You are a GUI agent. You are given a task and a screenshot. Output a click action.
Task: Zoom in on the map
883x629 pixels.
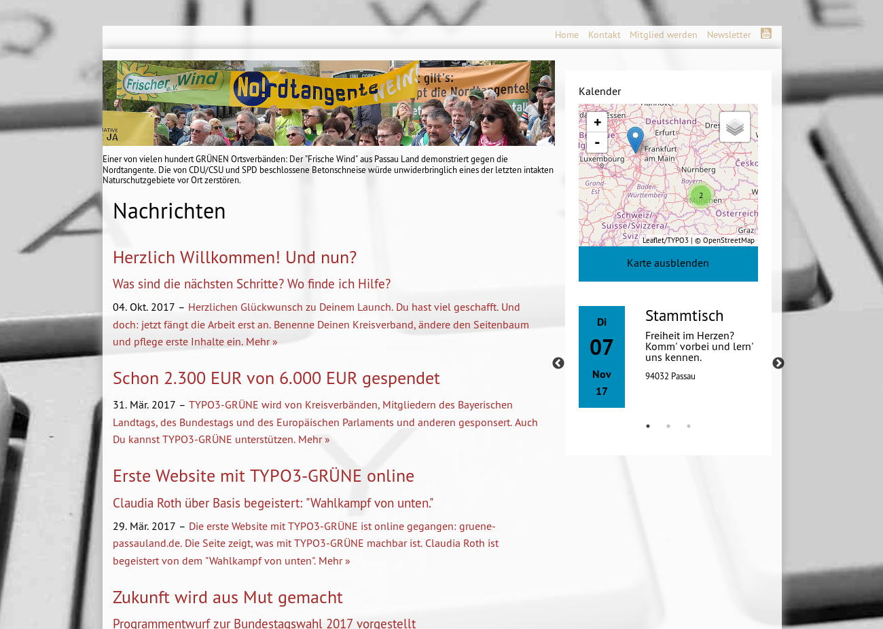[597, 122]
